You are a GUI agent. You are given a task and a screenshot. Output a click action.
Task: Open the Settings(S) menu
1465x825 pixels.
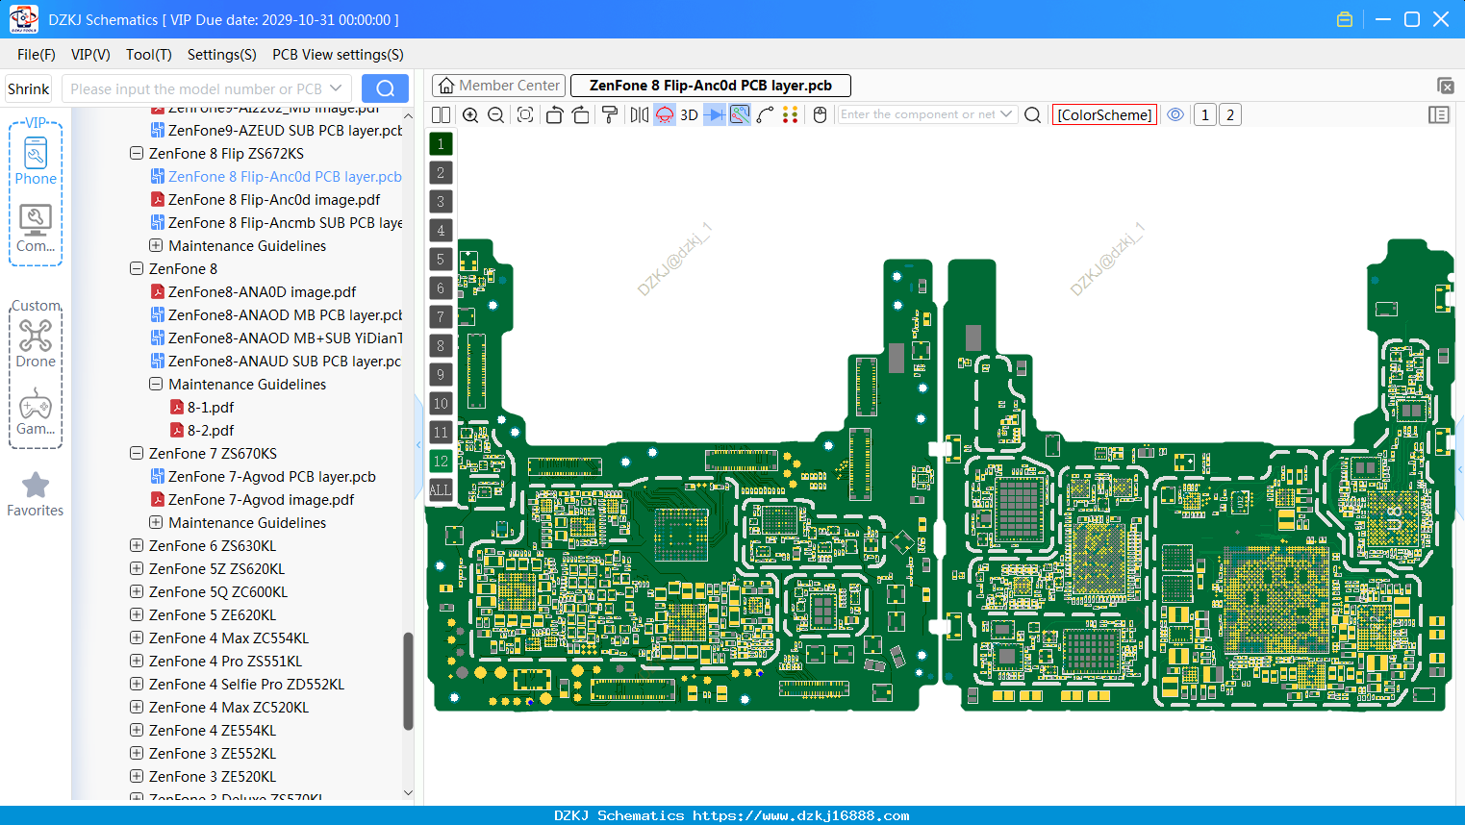pos(222,54)
